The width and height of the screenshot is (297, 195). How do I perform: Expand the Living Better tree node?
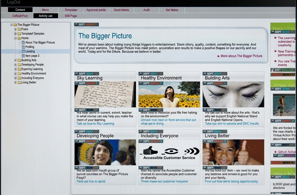coord(15,83)
